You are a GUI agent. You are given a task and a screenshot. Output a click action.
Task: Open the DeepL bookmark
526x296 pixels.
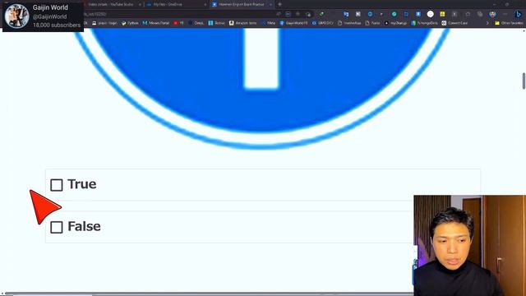pos(196,23)
